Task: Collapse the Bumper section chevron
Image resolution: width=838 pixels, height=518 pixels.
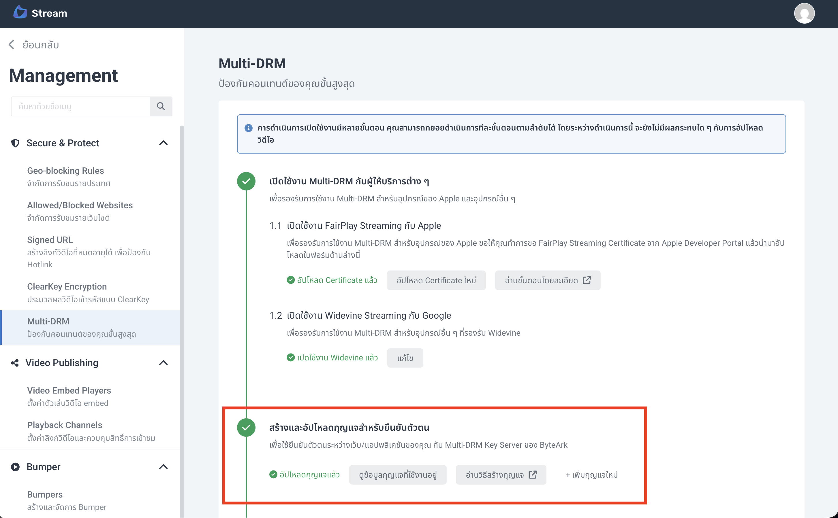Action: (164, 467)
